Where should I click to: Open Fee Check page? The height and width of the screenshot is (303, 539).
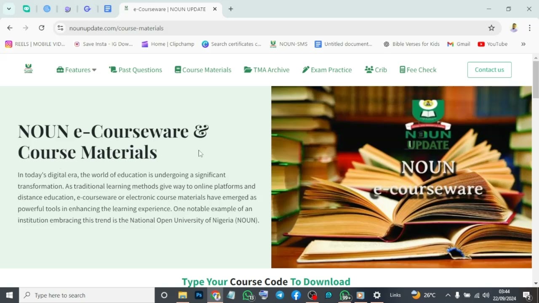418,70
